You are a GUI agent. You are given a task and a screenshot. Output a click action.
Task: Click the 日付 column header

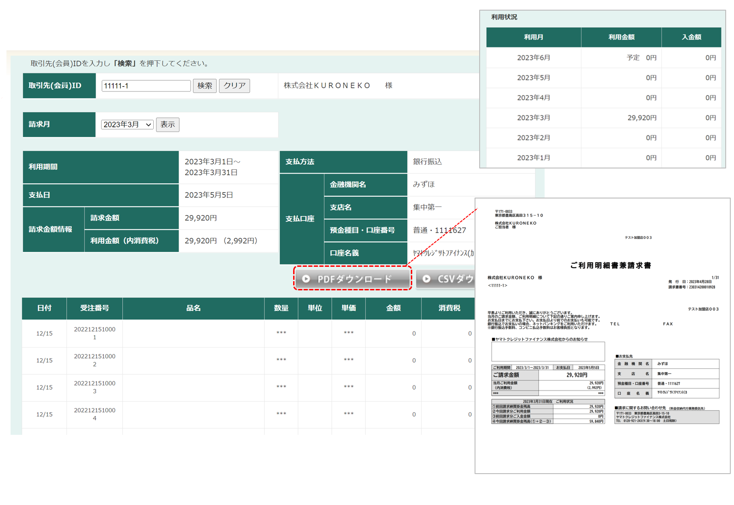tap(44, 308)
